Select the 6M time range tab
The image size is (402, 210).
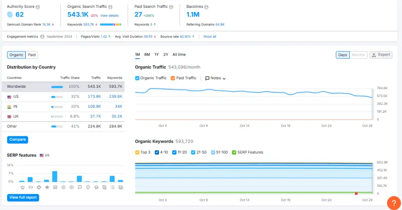(147, 54)
